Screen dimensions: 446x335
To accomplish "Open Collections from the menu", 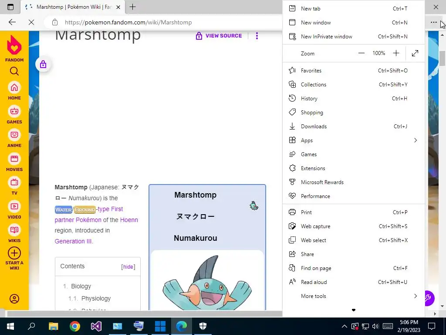I will click(354, 84).
